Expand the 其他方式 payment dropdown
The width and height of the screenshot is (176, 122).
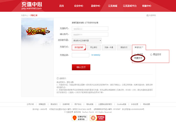139,47
